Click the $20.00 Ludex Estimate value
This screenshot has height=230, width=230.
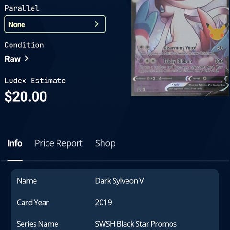(x=26, y=96)
